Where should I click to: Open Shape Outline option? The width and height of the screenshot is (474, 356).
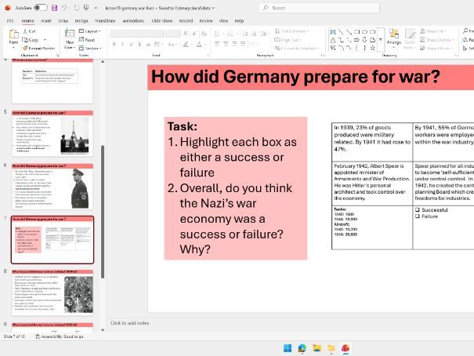point(437,40)
